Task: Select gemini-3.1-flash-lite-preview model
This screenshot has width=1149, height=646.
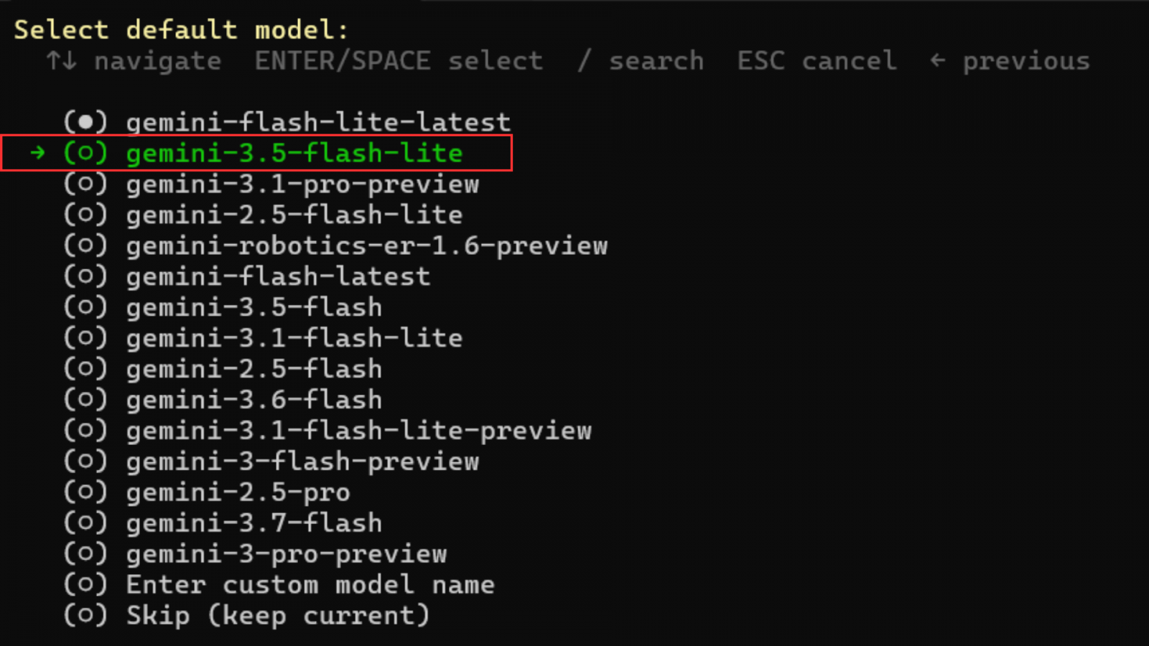Action: tap(327, 431)
